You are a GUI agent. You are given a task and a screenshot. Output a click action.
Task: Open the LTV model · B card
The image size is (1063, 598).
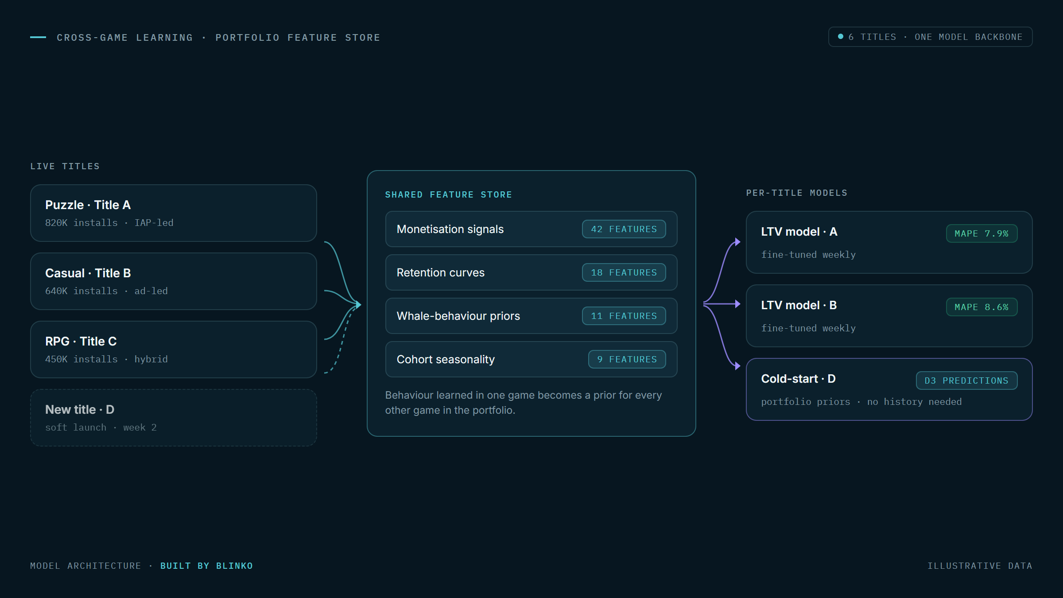point(889,316)
